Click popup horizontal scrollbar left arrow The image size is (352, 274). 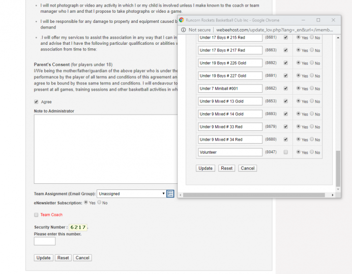pos(182,195)
